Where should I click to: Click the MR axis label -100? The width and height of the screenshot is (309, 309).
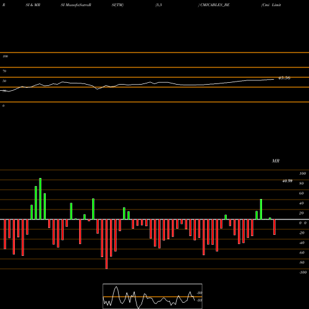303,273
